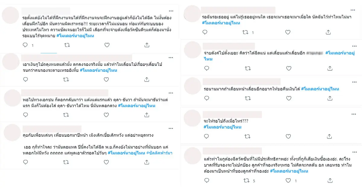The image size is (362, 189).
Task: Click #โมเดอร์นาอยู่ไหน hashtag under "จะให้รอไปถึงเมื่อไหร่???"
Action: click(222, 127)
